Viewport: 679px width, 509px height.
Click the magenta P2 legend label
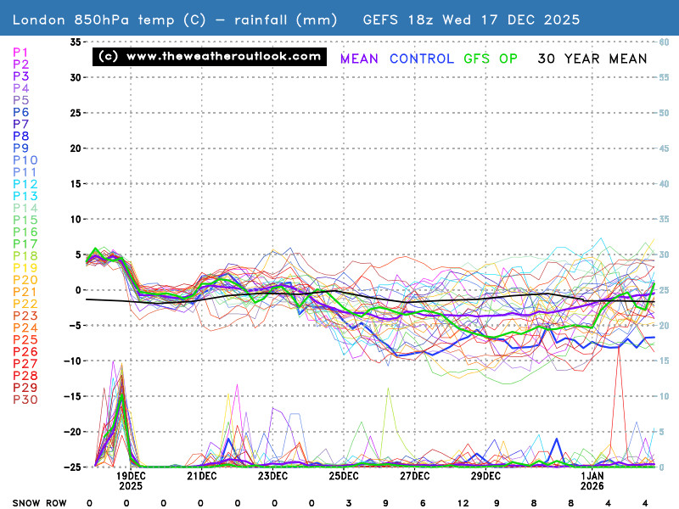pyautogui.click(x=20, y=65)
